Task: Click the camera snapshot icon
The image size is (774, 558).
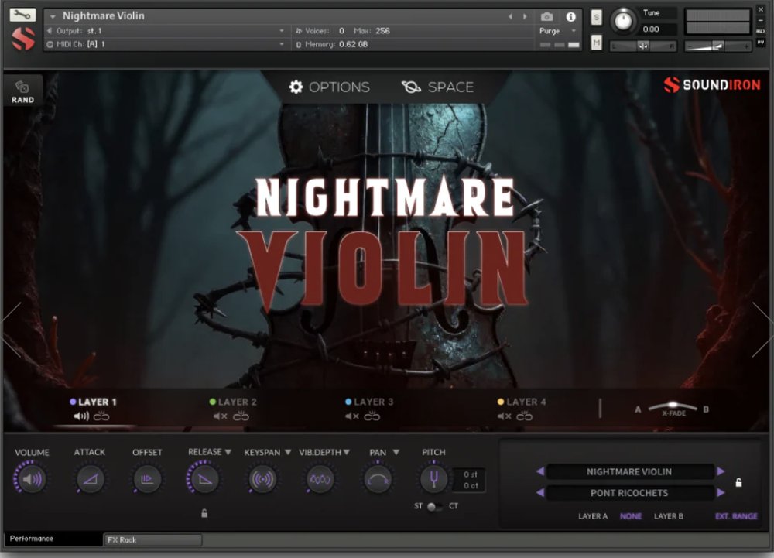Action: pyautogui.click(x=547, y=16)
